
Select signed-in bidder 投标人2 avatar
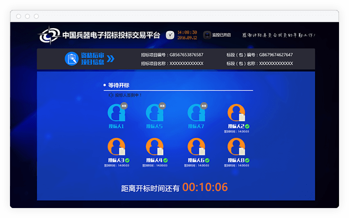pyautogui.click(x=236, y=112)
